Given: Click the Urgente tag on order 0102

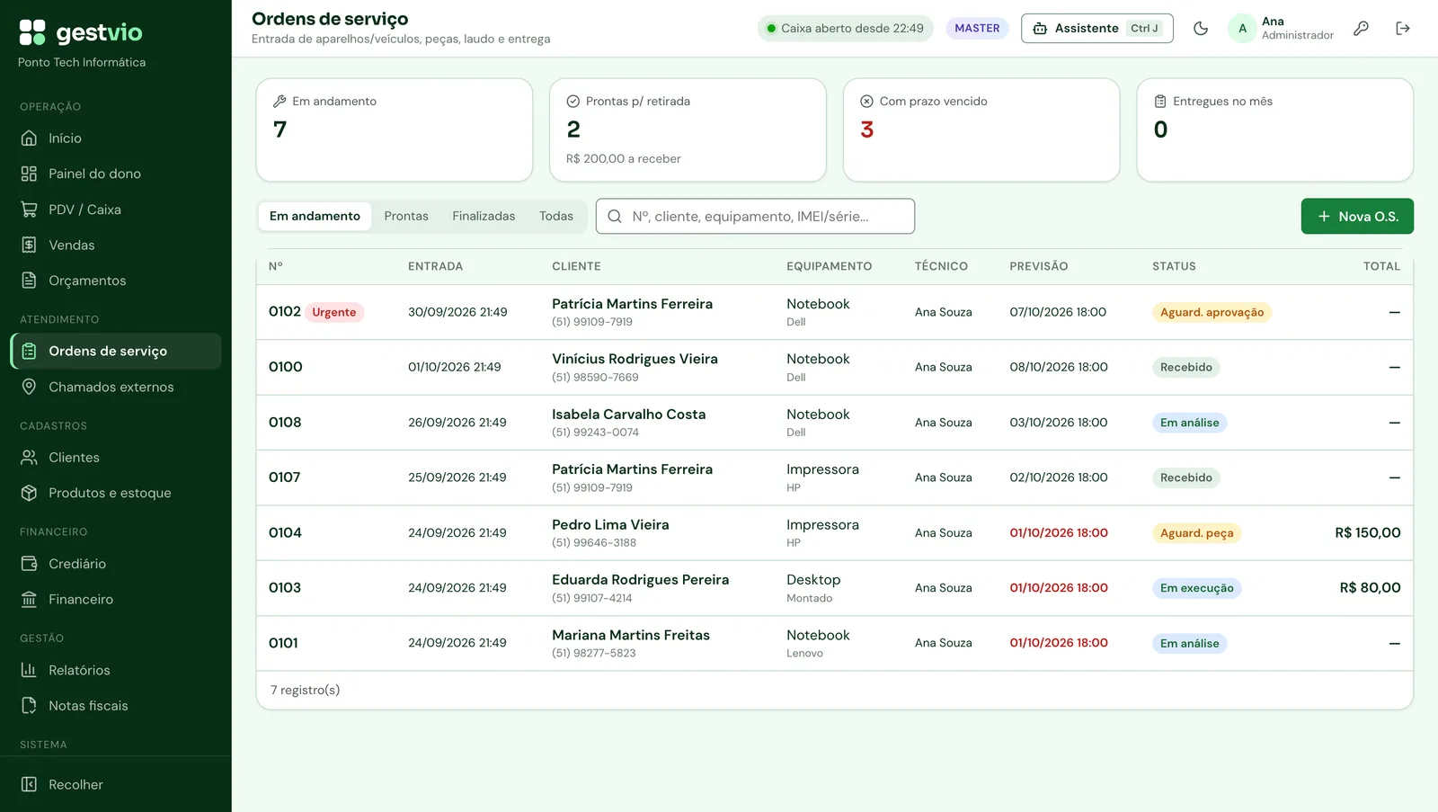Looking at the screenshot, I should (334, 312).
